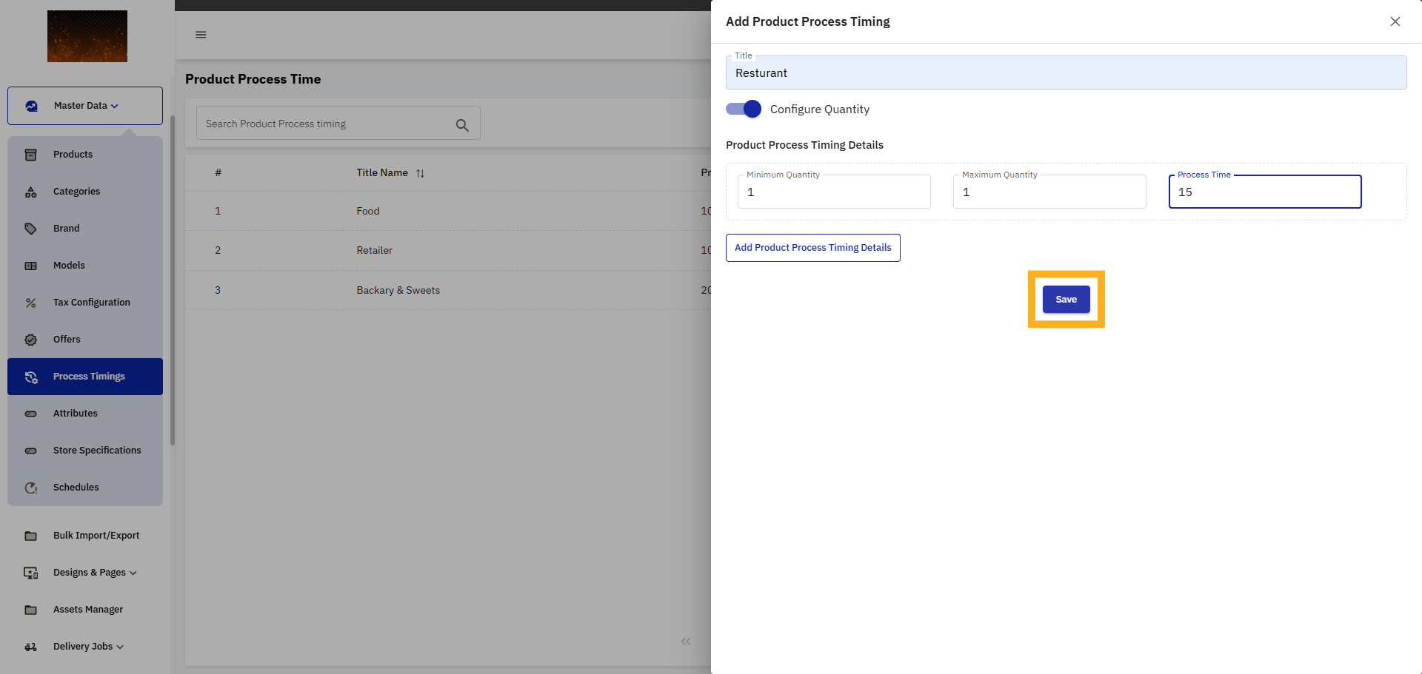This screenshot has width=1422, height=674.
Task: Select the Models sidebar icon
Action: point(30,265)
